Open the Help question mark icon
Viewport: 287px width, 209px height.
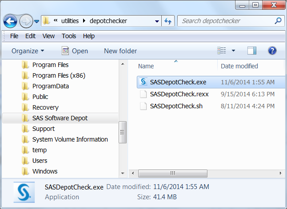click(x=272, y=51)
